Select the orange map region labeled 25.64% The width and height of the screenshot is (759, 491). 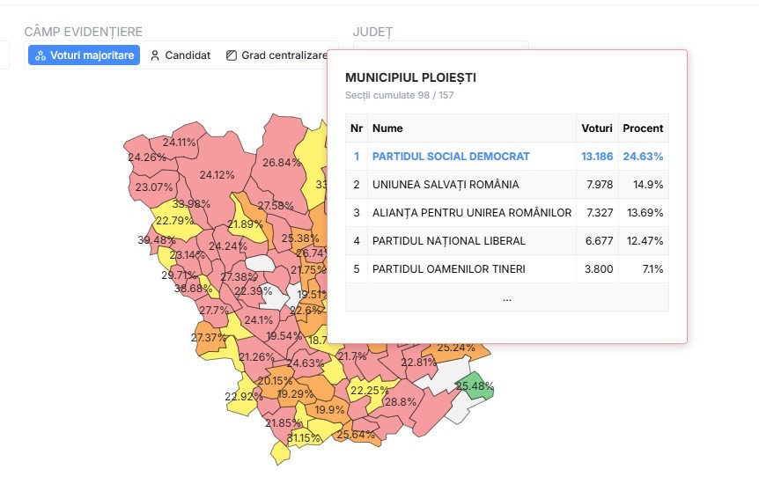click(356, 435)
